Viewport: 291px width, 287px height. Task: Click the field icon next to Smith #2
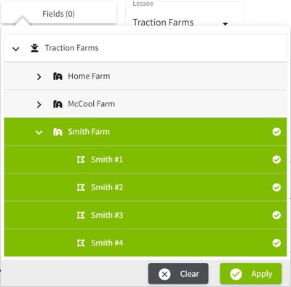point(81,187)
